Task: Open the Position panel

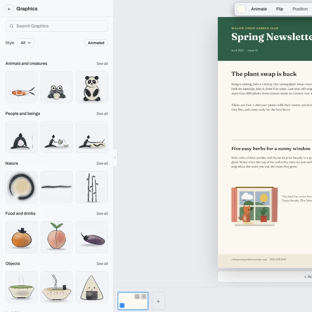Action: pos(300,9)
